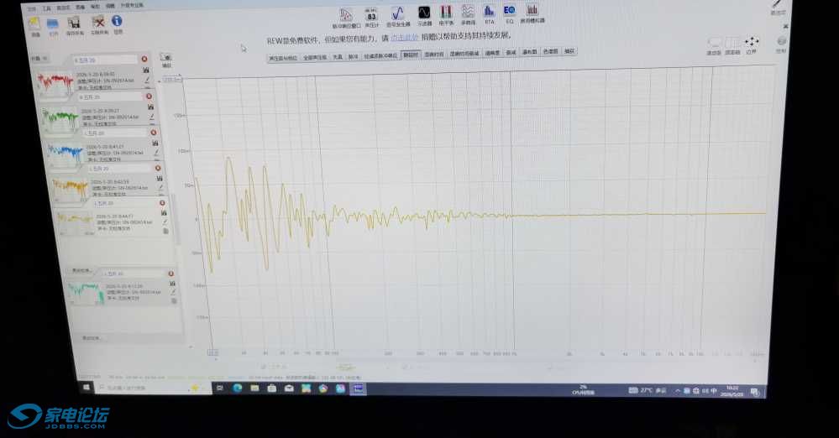Edit the Y-axis top limit box
Image resolution: width=839 pixels, height=438 pixels.
172,80
